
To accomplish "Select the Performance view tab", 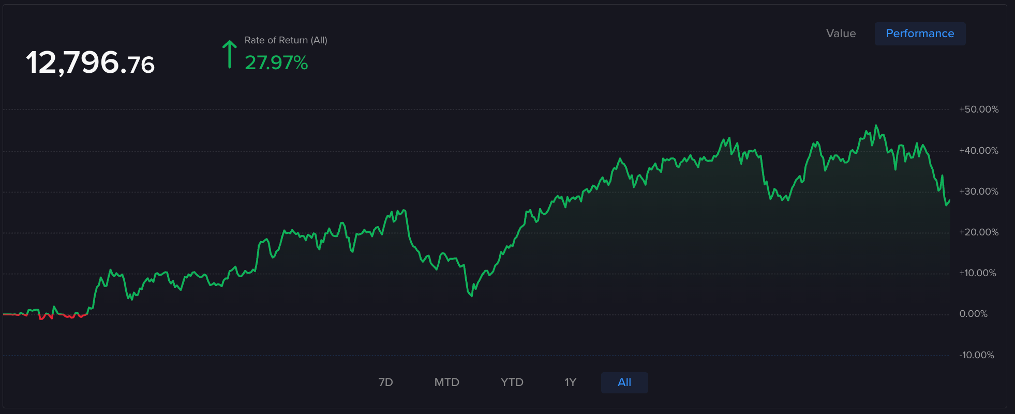I will pyautogui.click(x=920, y=34).
